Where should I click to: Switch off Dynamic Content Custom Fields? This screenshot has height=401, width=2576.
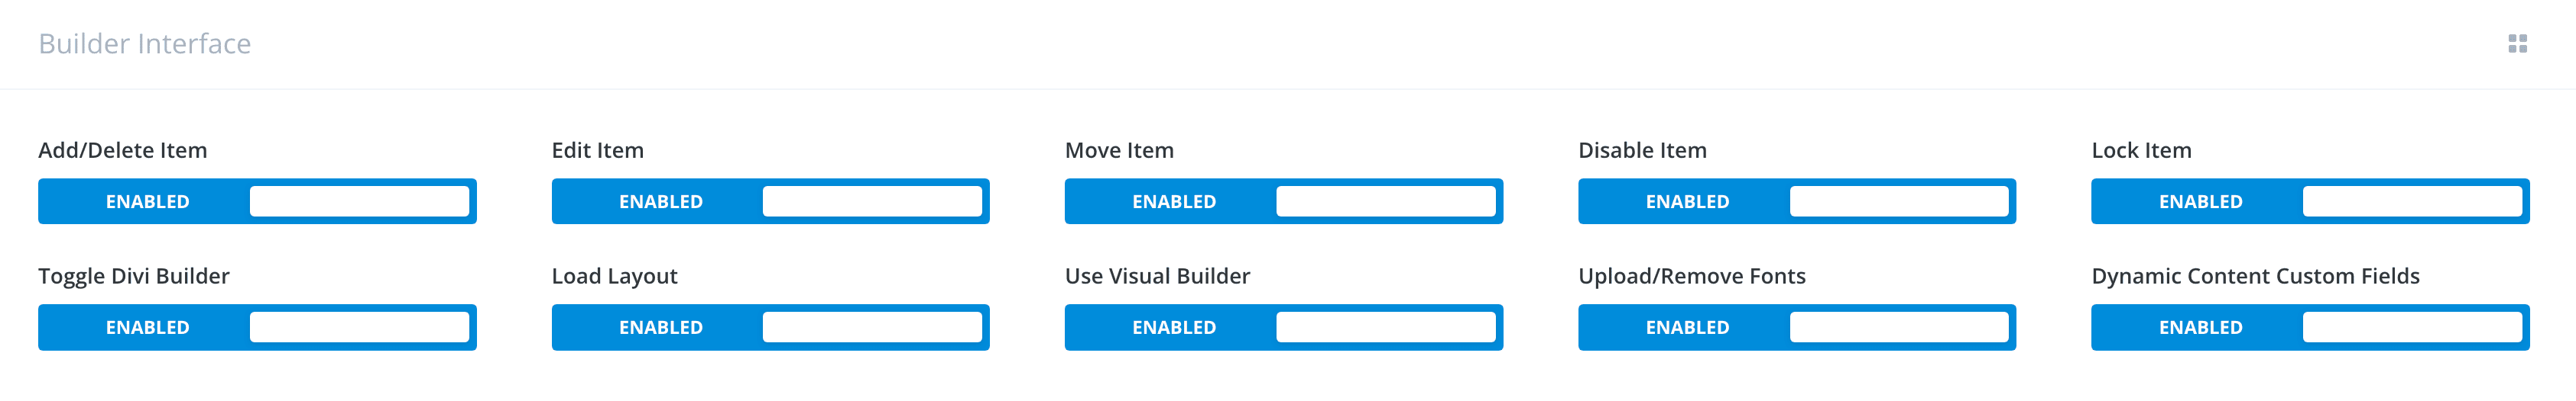(x=2309, y=327)
